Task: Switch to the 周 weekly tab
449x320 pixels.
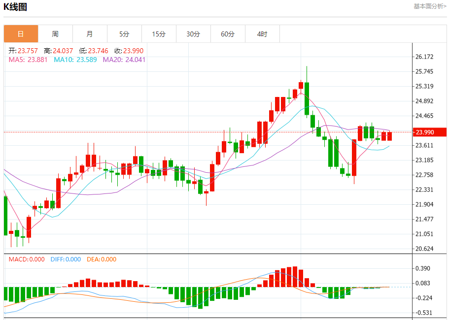Action: coord(55,34)
